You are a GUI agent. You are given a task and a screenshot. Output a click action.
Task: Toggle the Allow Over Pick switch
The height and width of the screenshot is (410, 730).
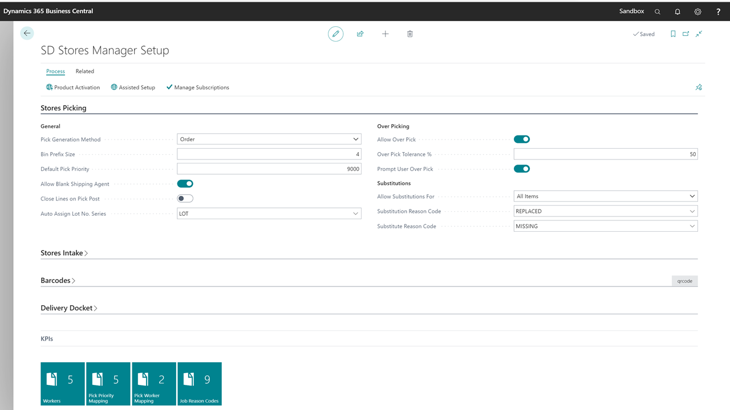coord(522,140)
